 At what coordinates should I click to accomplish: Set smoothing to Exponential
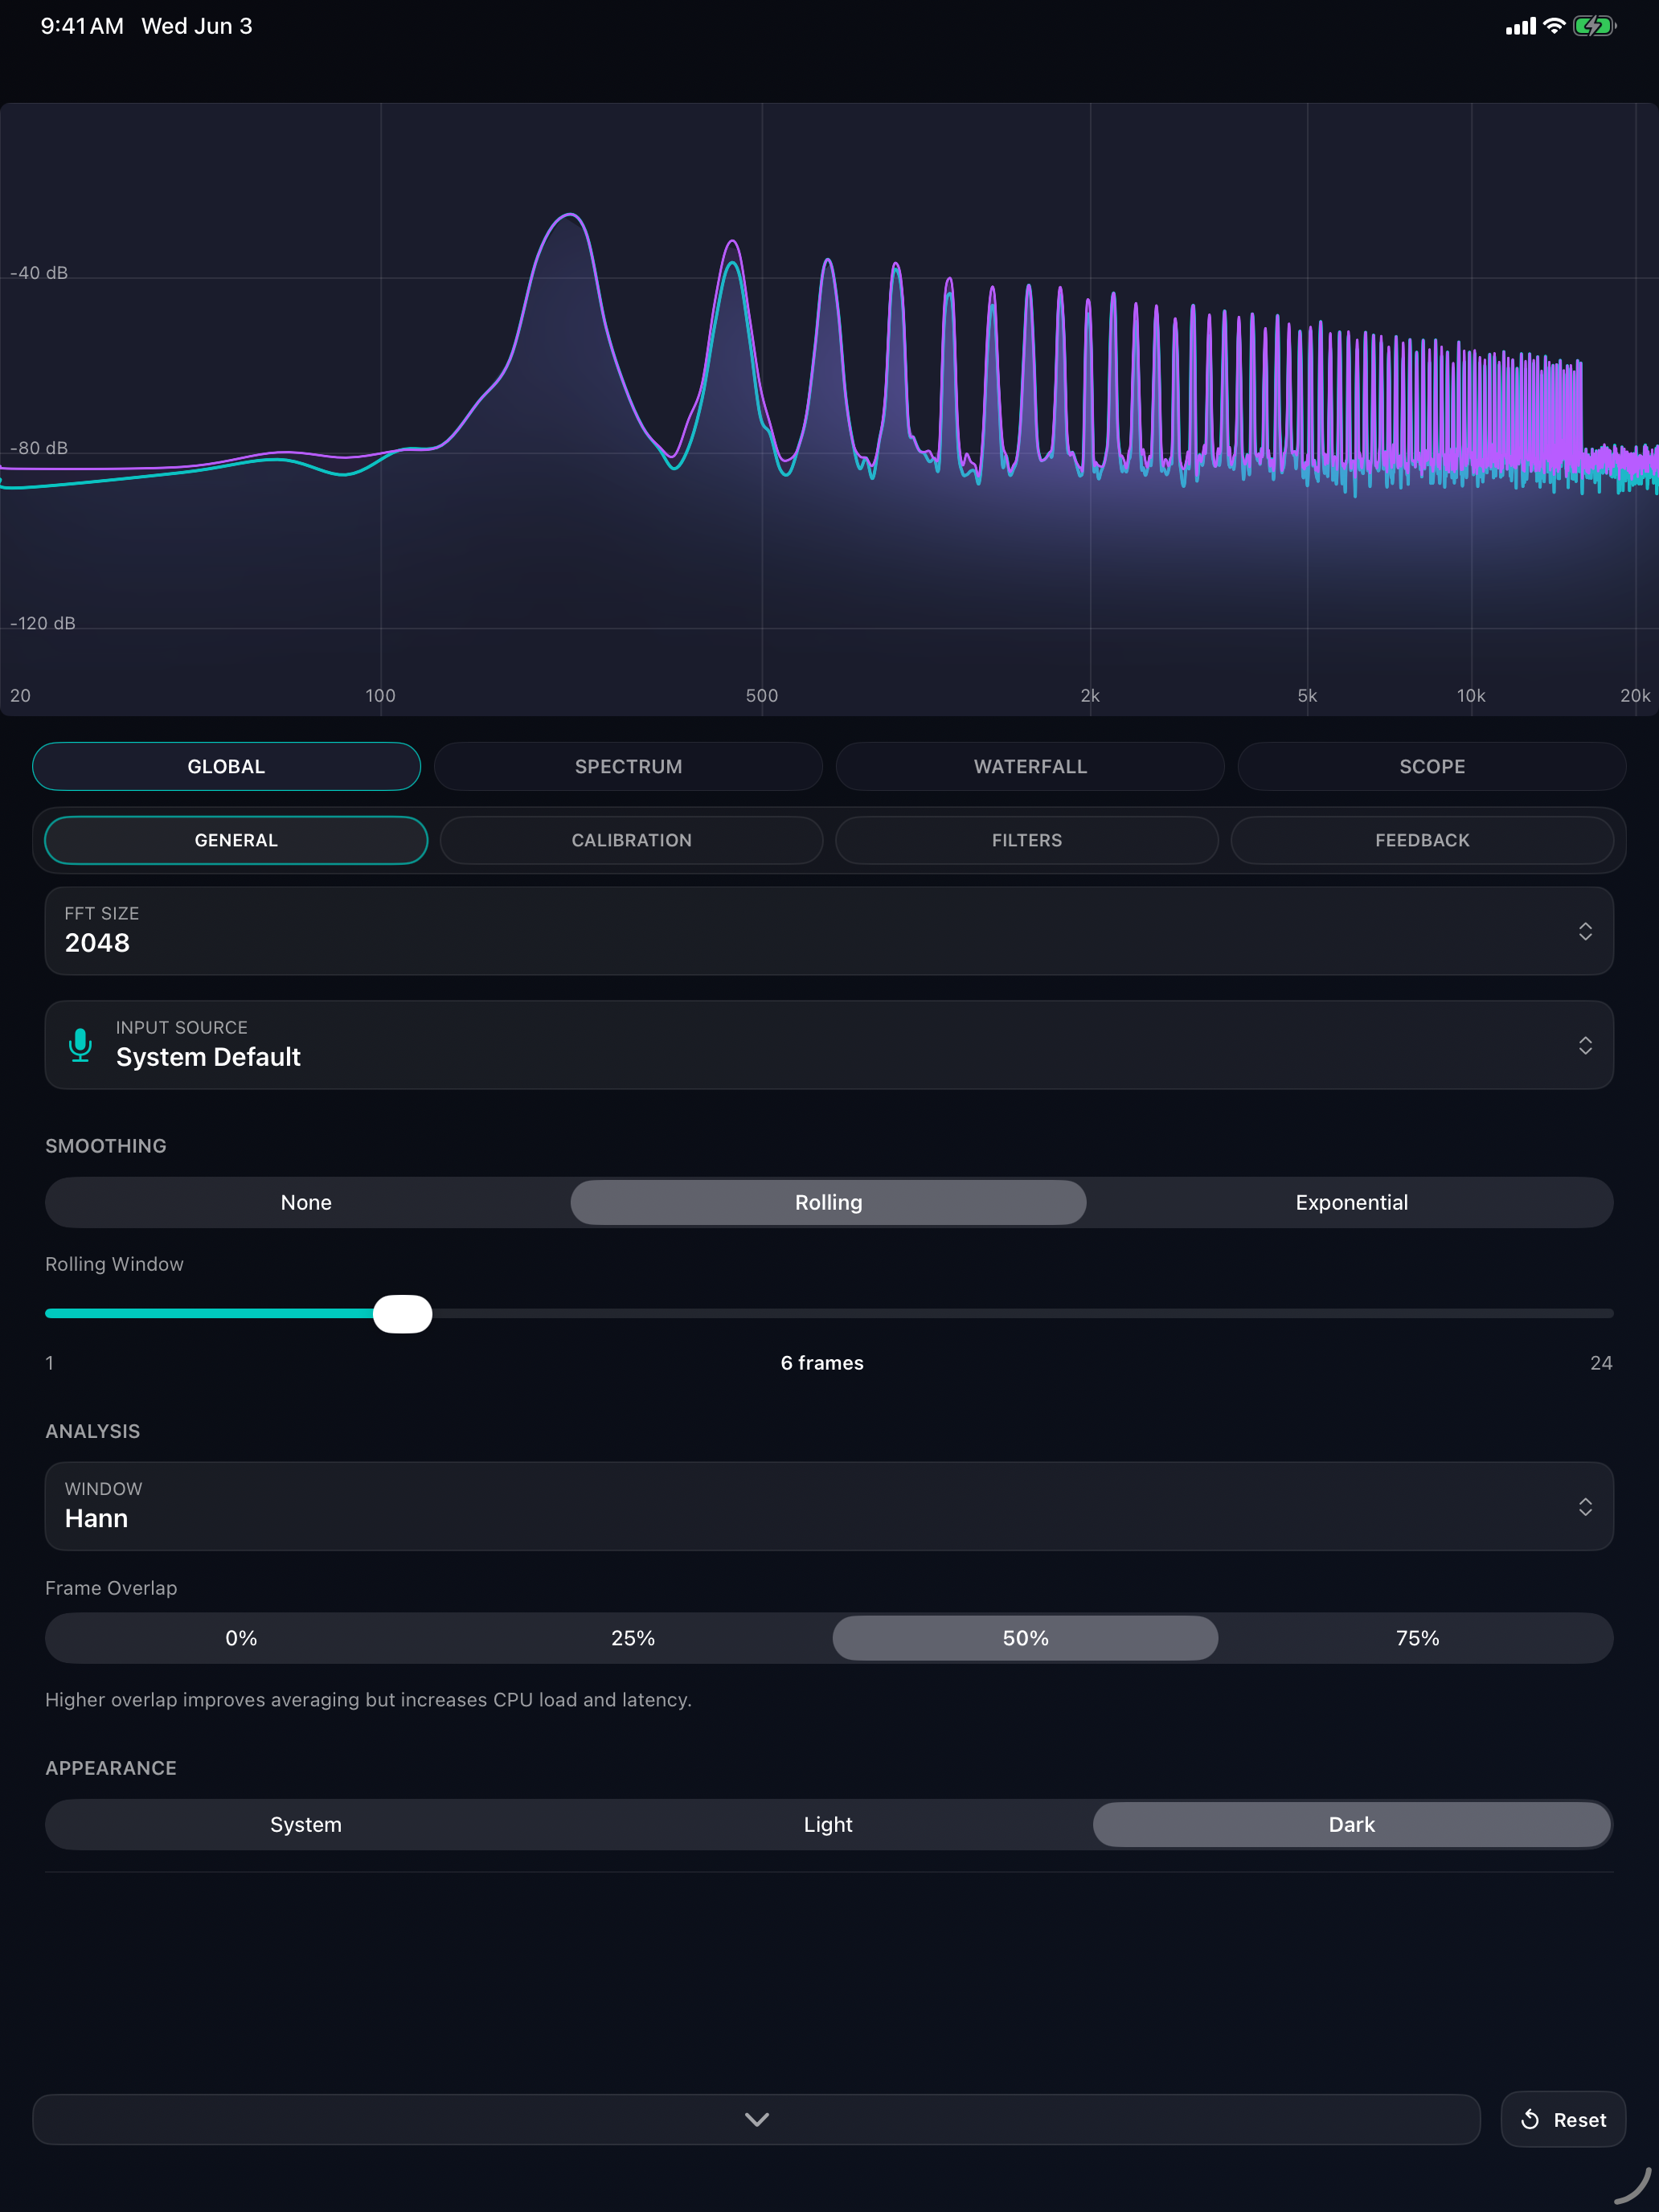tap(1352, 1202)
